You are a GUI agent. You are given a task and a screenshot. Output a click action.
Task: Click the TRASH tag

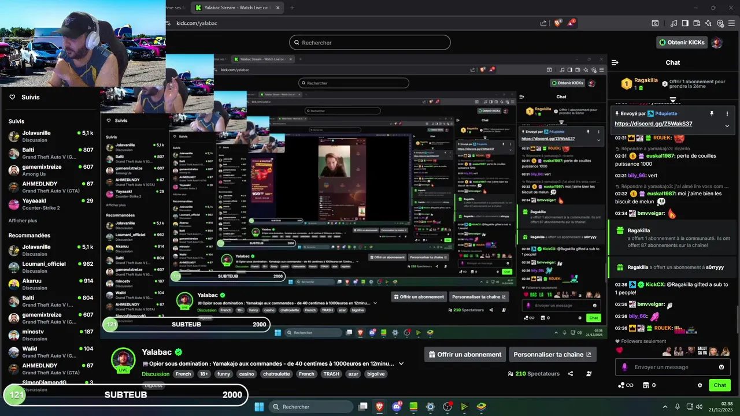tap(331, 374)
